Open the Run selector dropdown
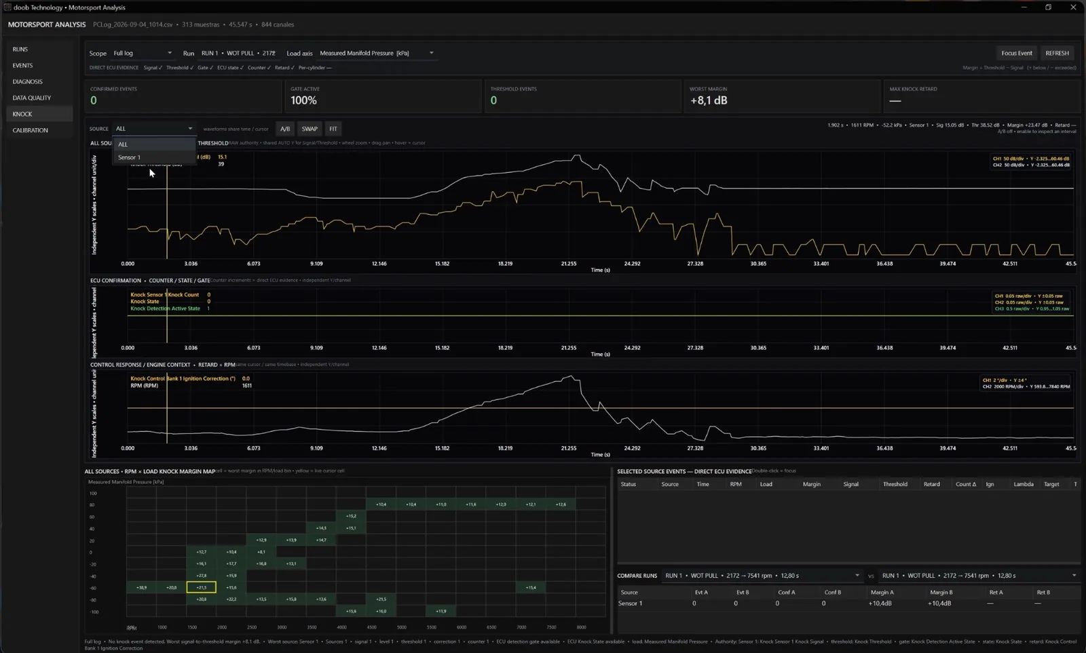This screenshot has height=653, width=1086. (x=238, y=53)
